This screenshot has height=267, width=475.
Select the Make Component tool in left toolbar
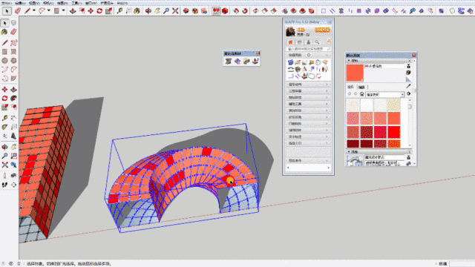pyautogui.click(x=13, y=23)
